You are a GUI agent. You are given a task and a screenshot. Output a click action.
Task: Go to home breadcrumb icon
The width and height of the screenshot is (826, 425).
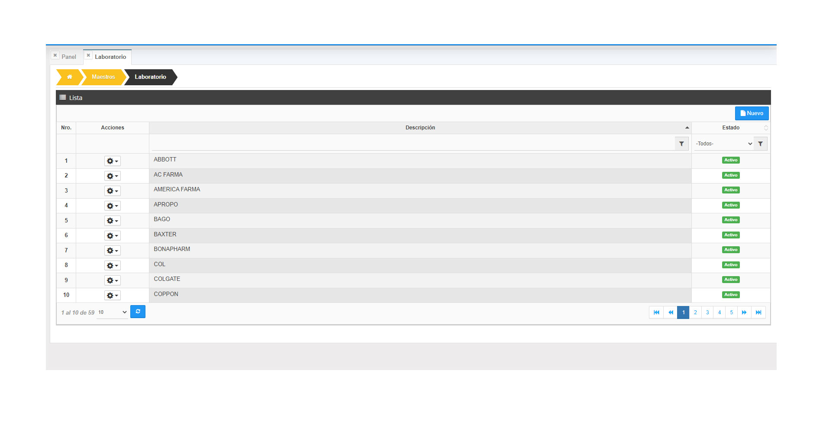[69, 77]
